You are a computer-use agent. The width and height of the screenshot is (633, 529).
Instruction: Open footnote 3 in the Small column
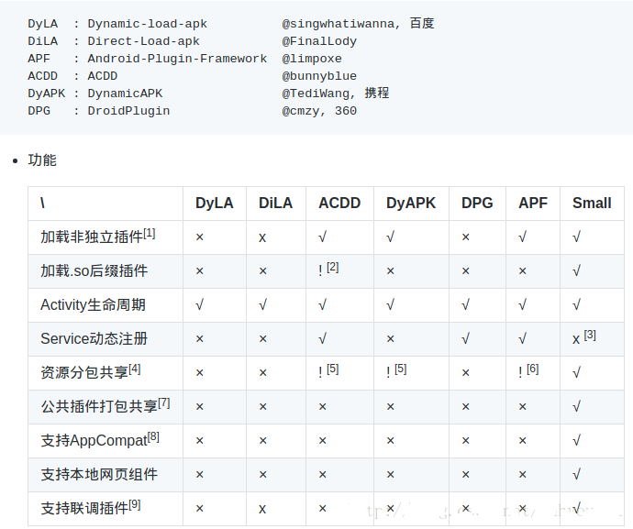[590, 335]
